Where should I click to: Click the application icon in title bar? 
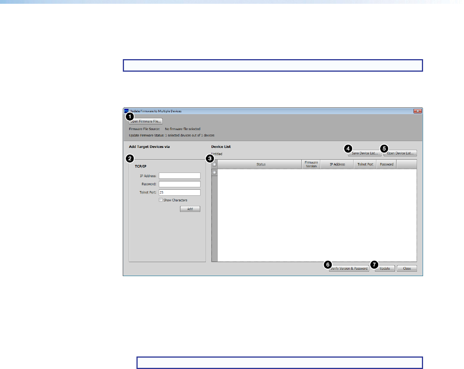tap(127, 111)
